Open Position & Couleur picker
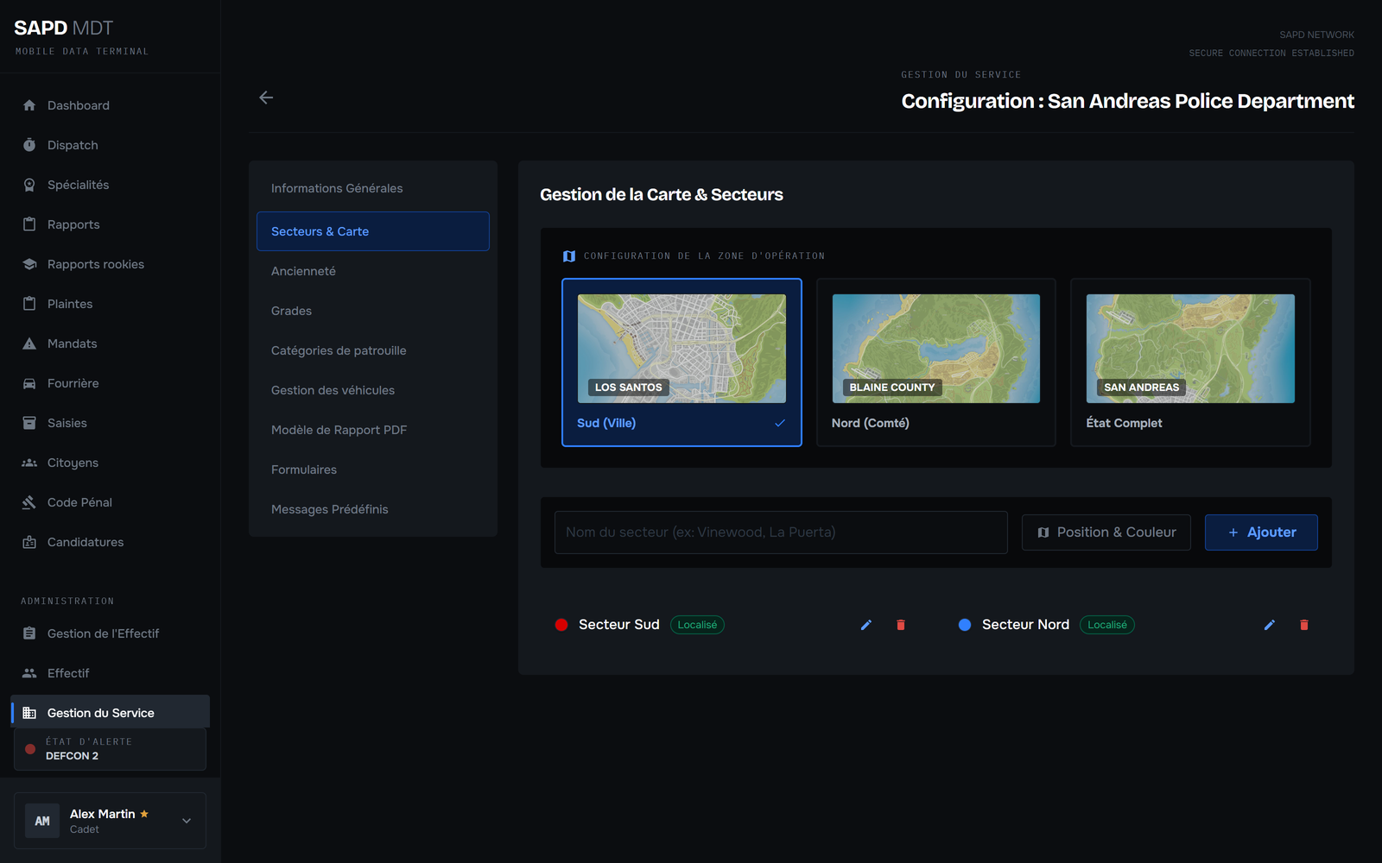 [1106, 532]
